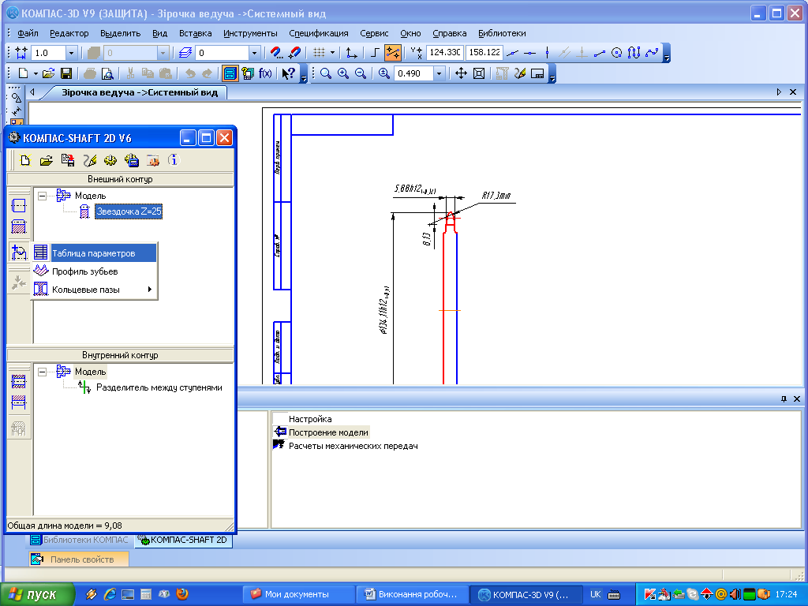Image resolution: width=808 pixels, height=606 pixels.
Task: Choose Таблица параметров from popup menu
Action: click(94, 253)
